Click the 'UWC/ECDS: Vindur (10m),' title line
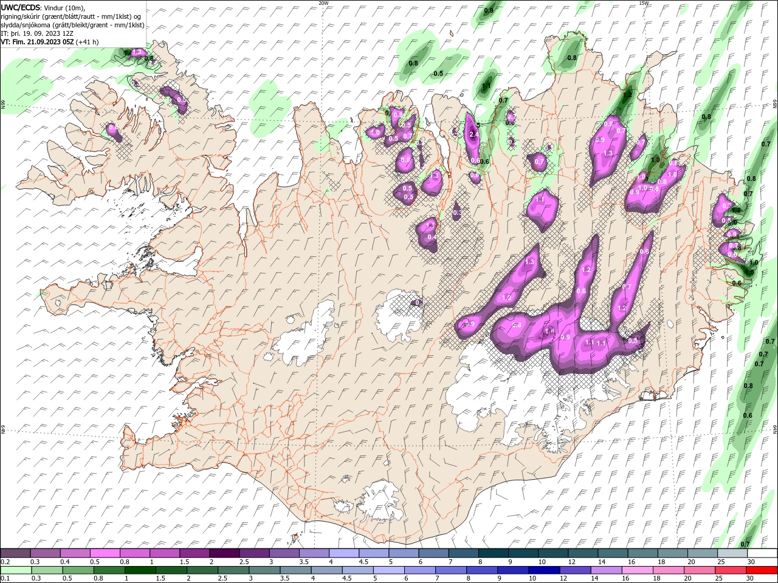This screenshot has height=583, width=778. pos(44,7)
